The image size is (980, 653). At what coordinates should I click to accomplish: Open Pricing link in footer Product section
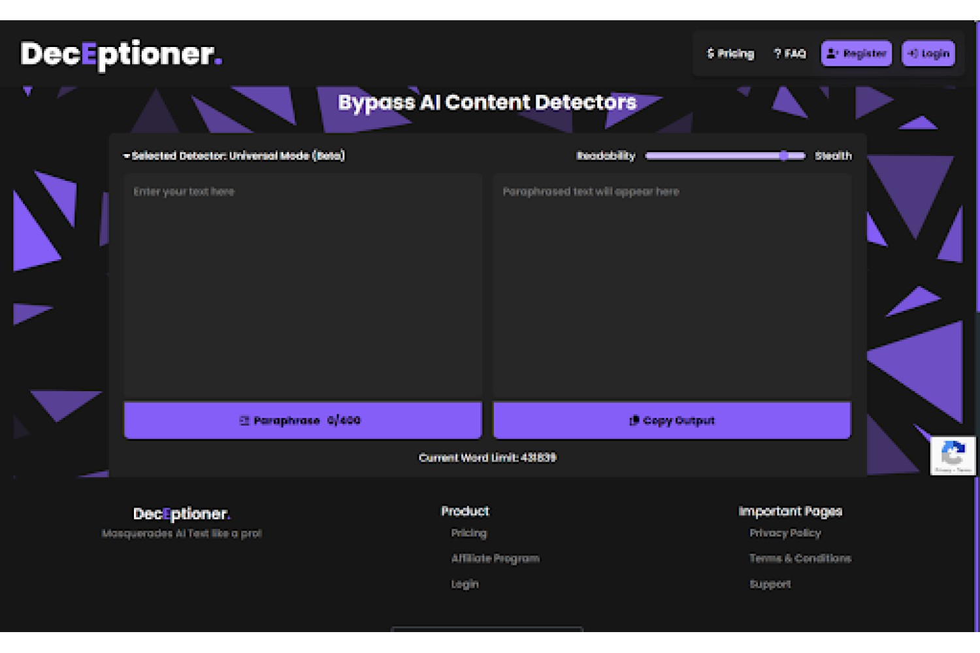coord(469,533)
